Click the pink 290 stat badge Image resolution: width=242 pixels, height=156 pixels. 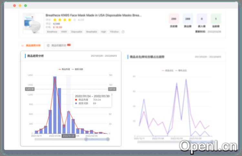point(174,19)
